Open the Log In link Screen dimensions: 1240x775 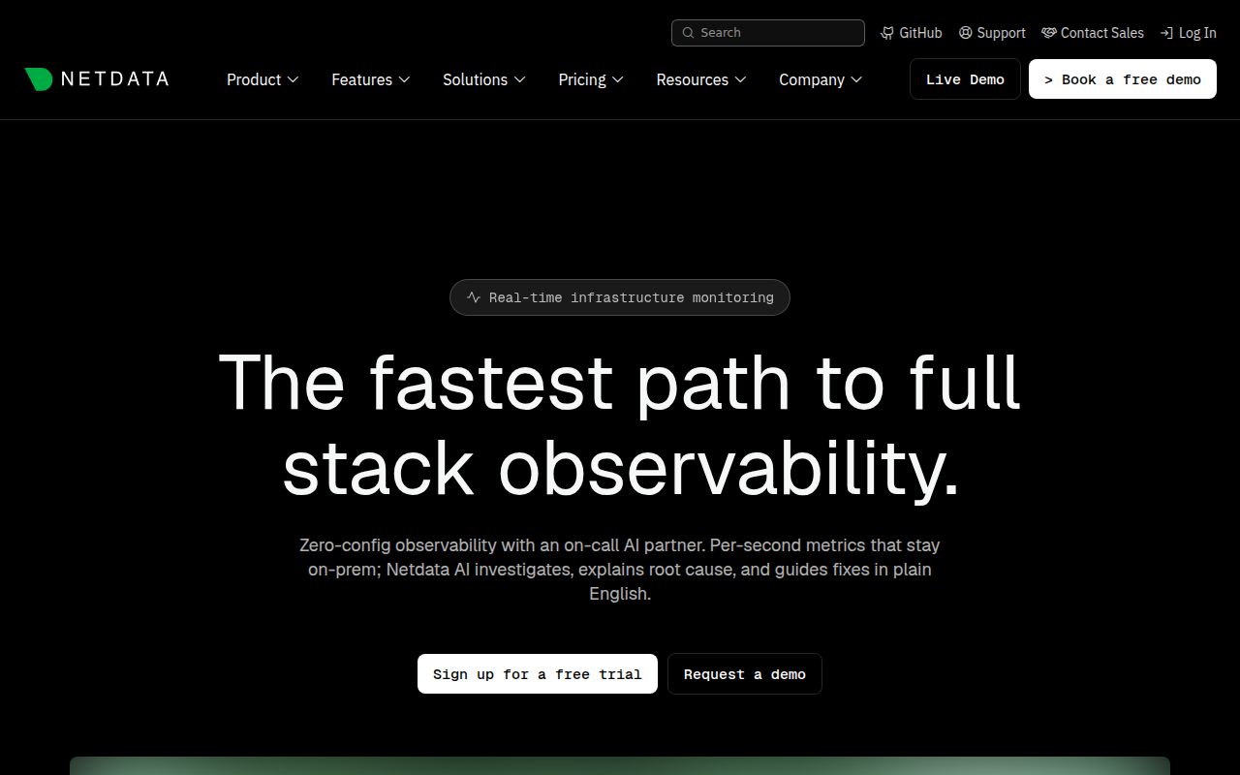pos(1189,33)
